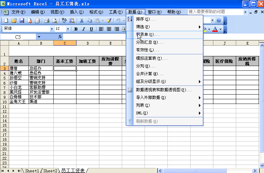Select 有效性(L) menu entry
Viewport: 264px width, 173px height.
tap(164, 50)
